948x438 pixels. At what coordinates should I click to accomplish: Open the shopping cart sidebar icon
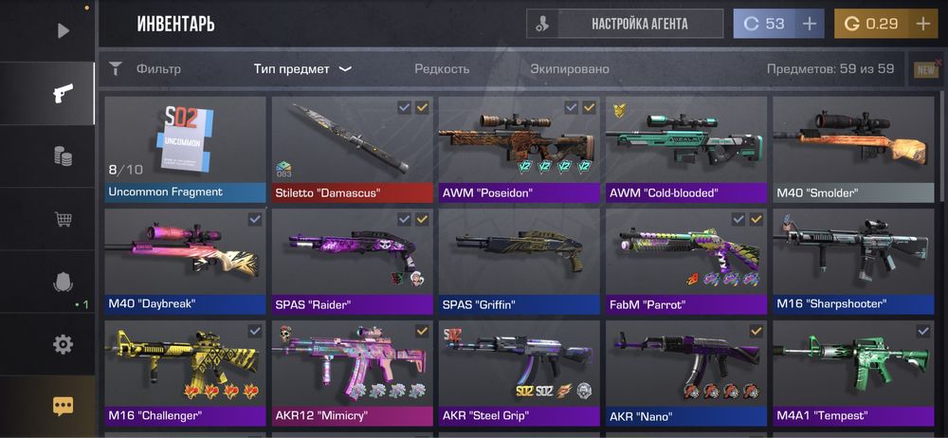click(x=63, y=219)
